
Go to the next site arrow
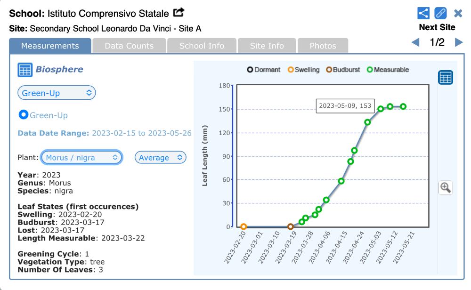(458, 43)
